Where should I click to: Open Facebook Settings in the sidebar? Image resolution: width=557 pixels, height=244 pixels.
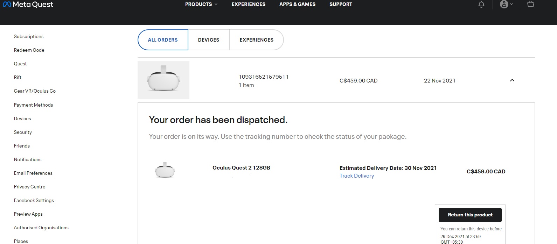point(34,200)
